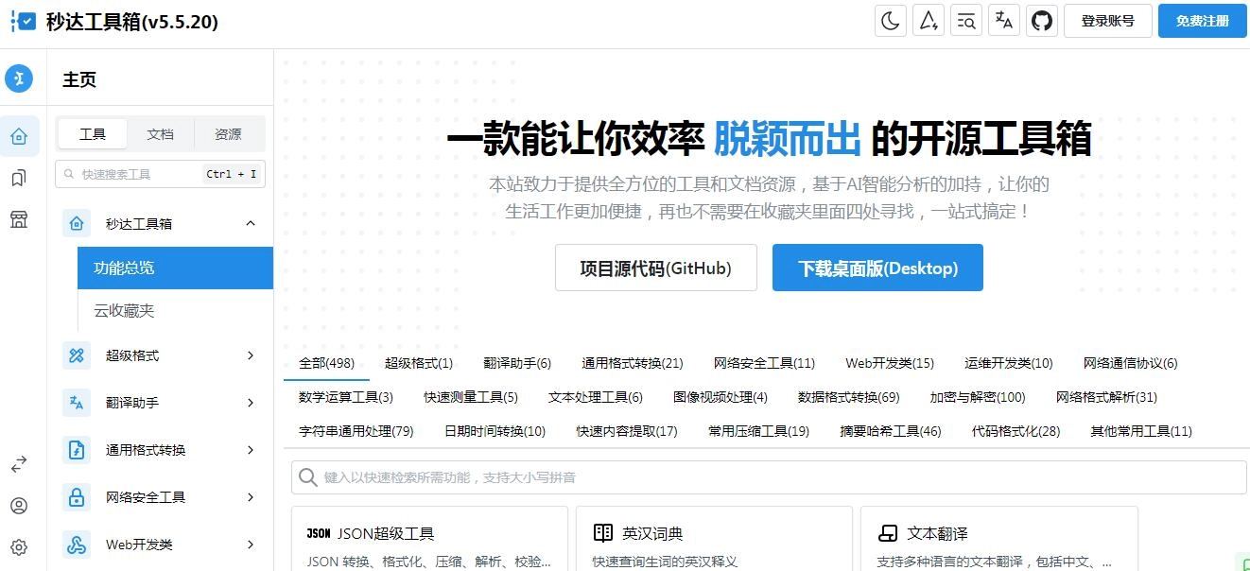Viewport: 1250px width, 571px height.
Task: Switch to the 文档 tab
Action: (160, 133)
